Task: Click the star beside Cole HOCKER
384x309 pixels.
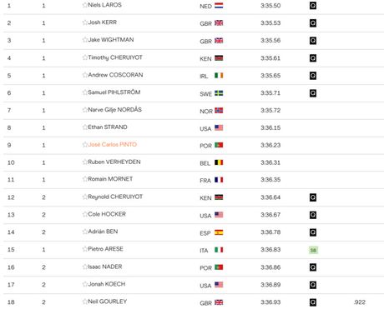Action: pyautogui.click(x=85, y=214)
